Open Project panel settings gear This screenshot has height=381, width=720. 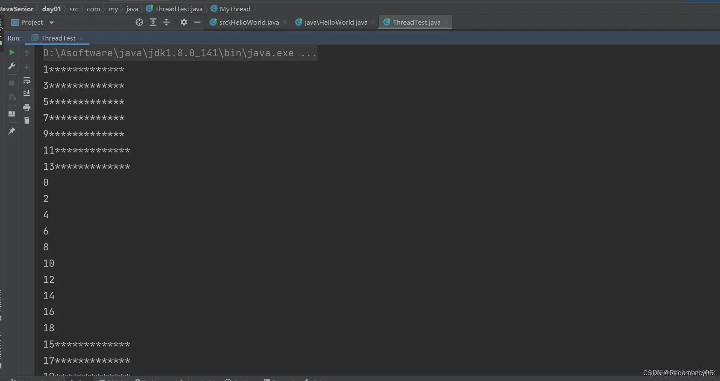184,22
